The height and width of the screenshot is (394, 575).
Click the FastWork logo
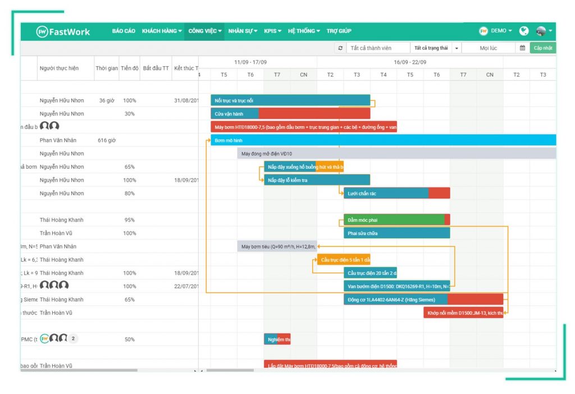tap(63, 31)
